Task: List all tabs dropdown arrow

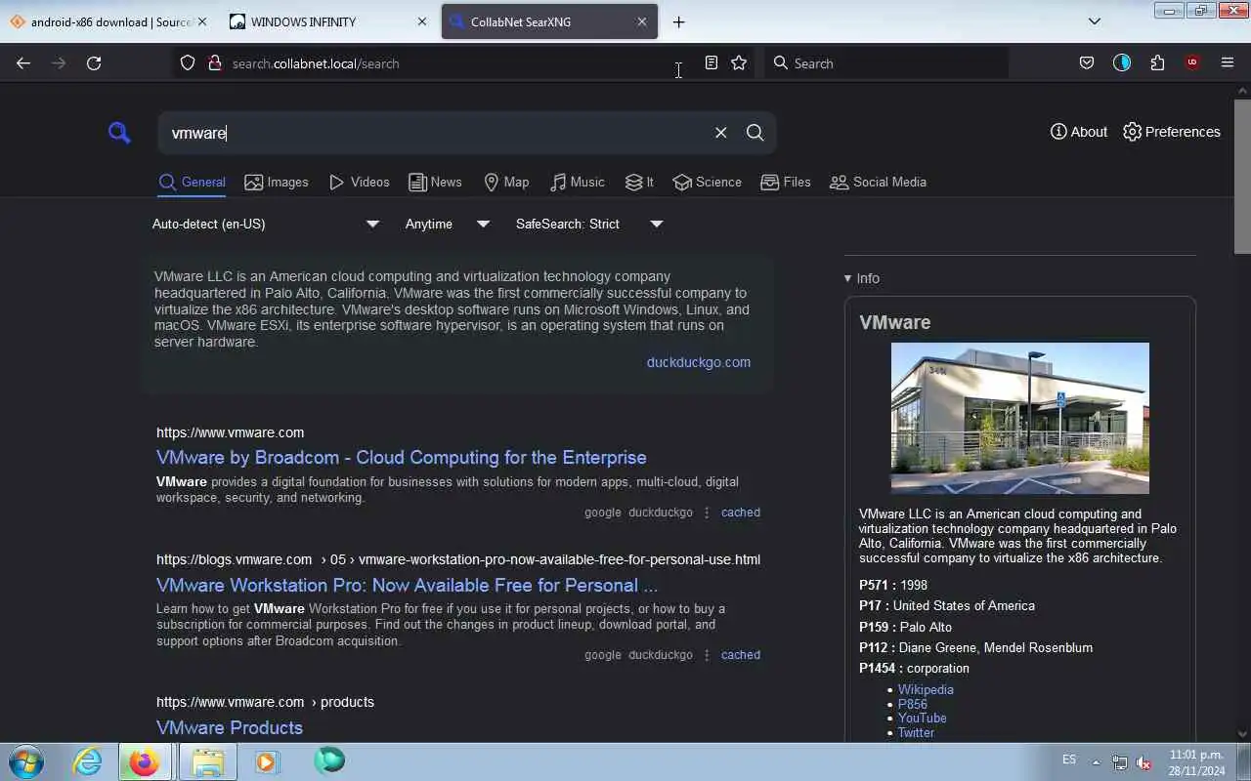Action: point(1095,21)
